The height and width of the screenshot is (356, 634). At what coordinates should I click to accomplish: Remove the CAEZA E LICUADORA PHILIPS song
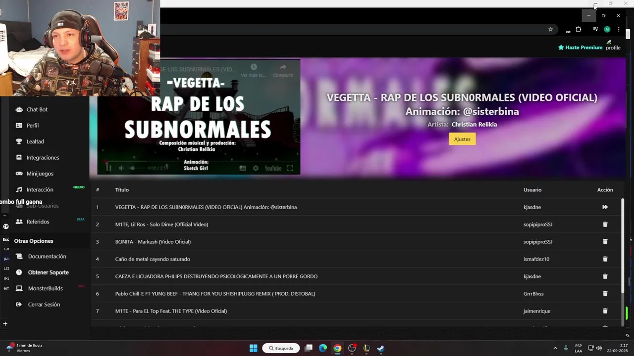pyautogui.click(x=605, y=276)
